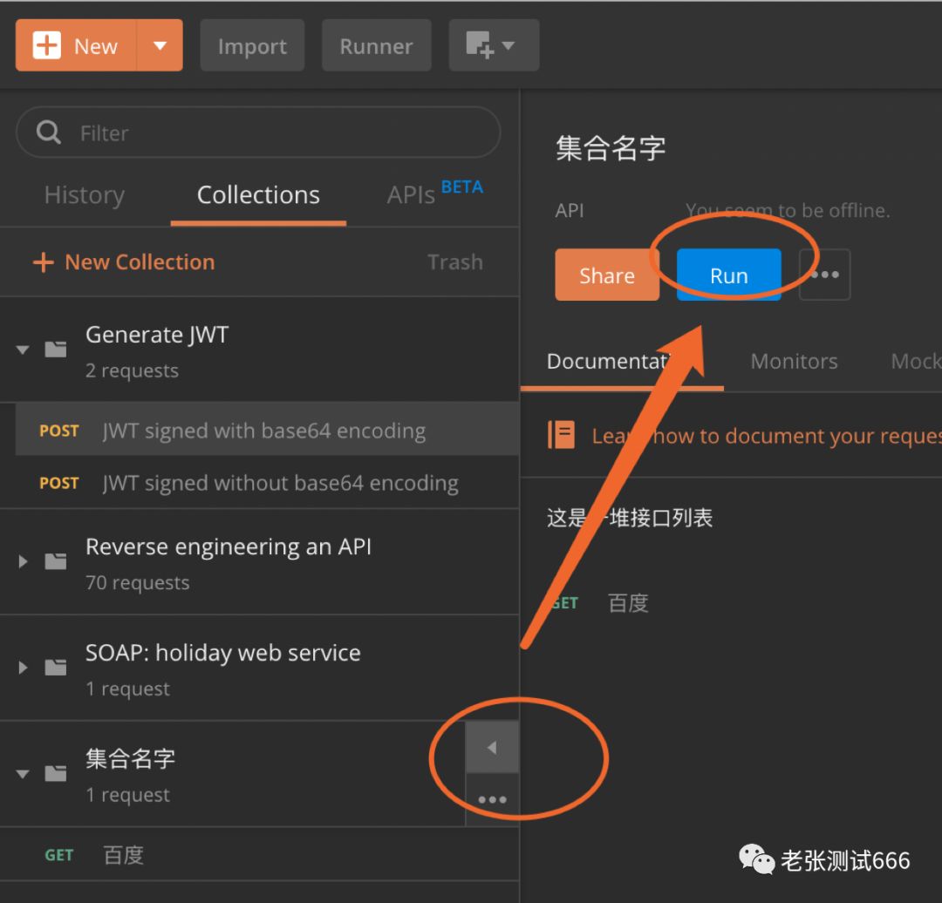Click the New Collection plus icon
The height and width of the screenshot is (903, 942).
click(43, 261)
